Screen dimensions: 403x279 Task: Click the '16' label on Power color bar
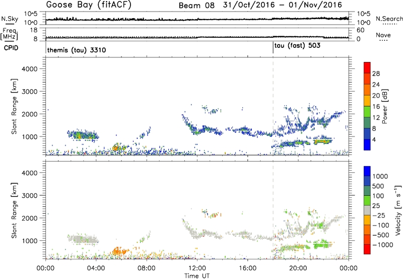pyautogui.click(x=376, y=107)
